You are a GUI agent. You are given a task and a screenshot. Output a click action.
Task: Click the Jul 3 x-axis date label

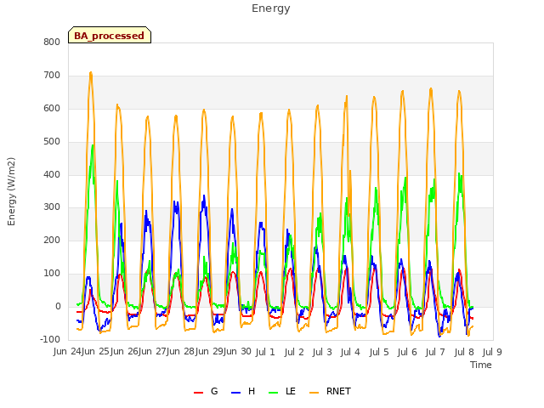click(322, 352)
